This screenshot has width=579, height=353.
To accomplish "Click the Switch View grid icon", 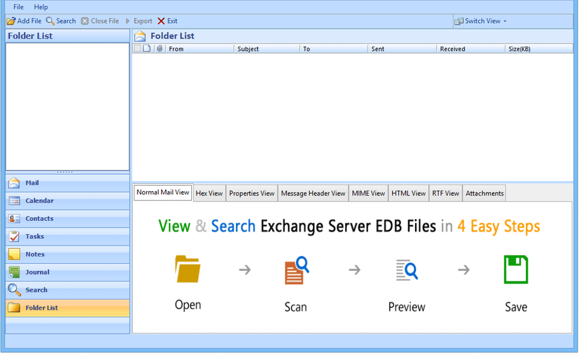I will [458, 21].
